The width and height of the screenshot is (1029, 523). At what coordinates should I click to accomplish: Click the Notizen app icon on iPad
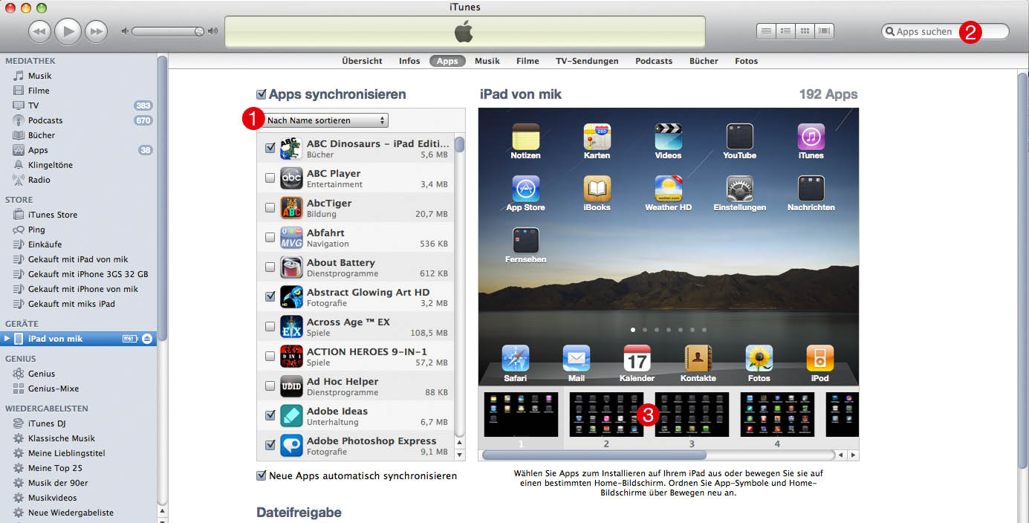525,136
